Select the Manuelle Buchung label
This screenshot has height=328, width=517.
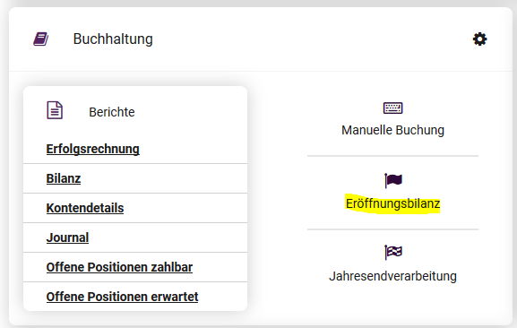click(392, 130)
